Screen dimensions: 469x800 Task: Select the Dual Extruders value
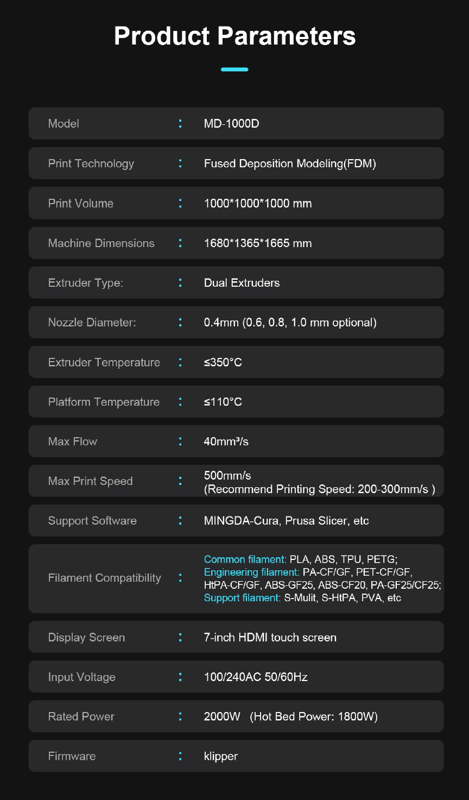(x=242, y=283)
